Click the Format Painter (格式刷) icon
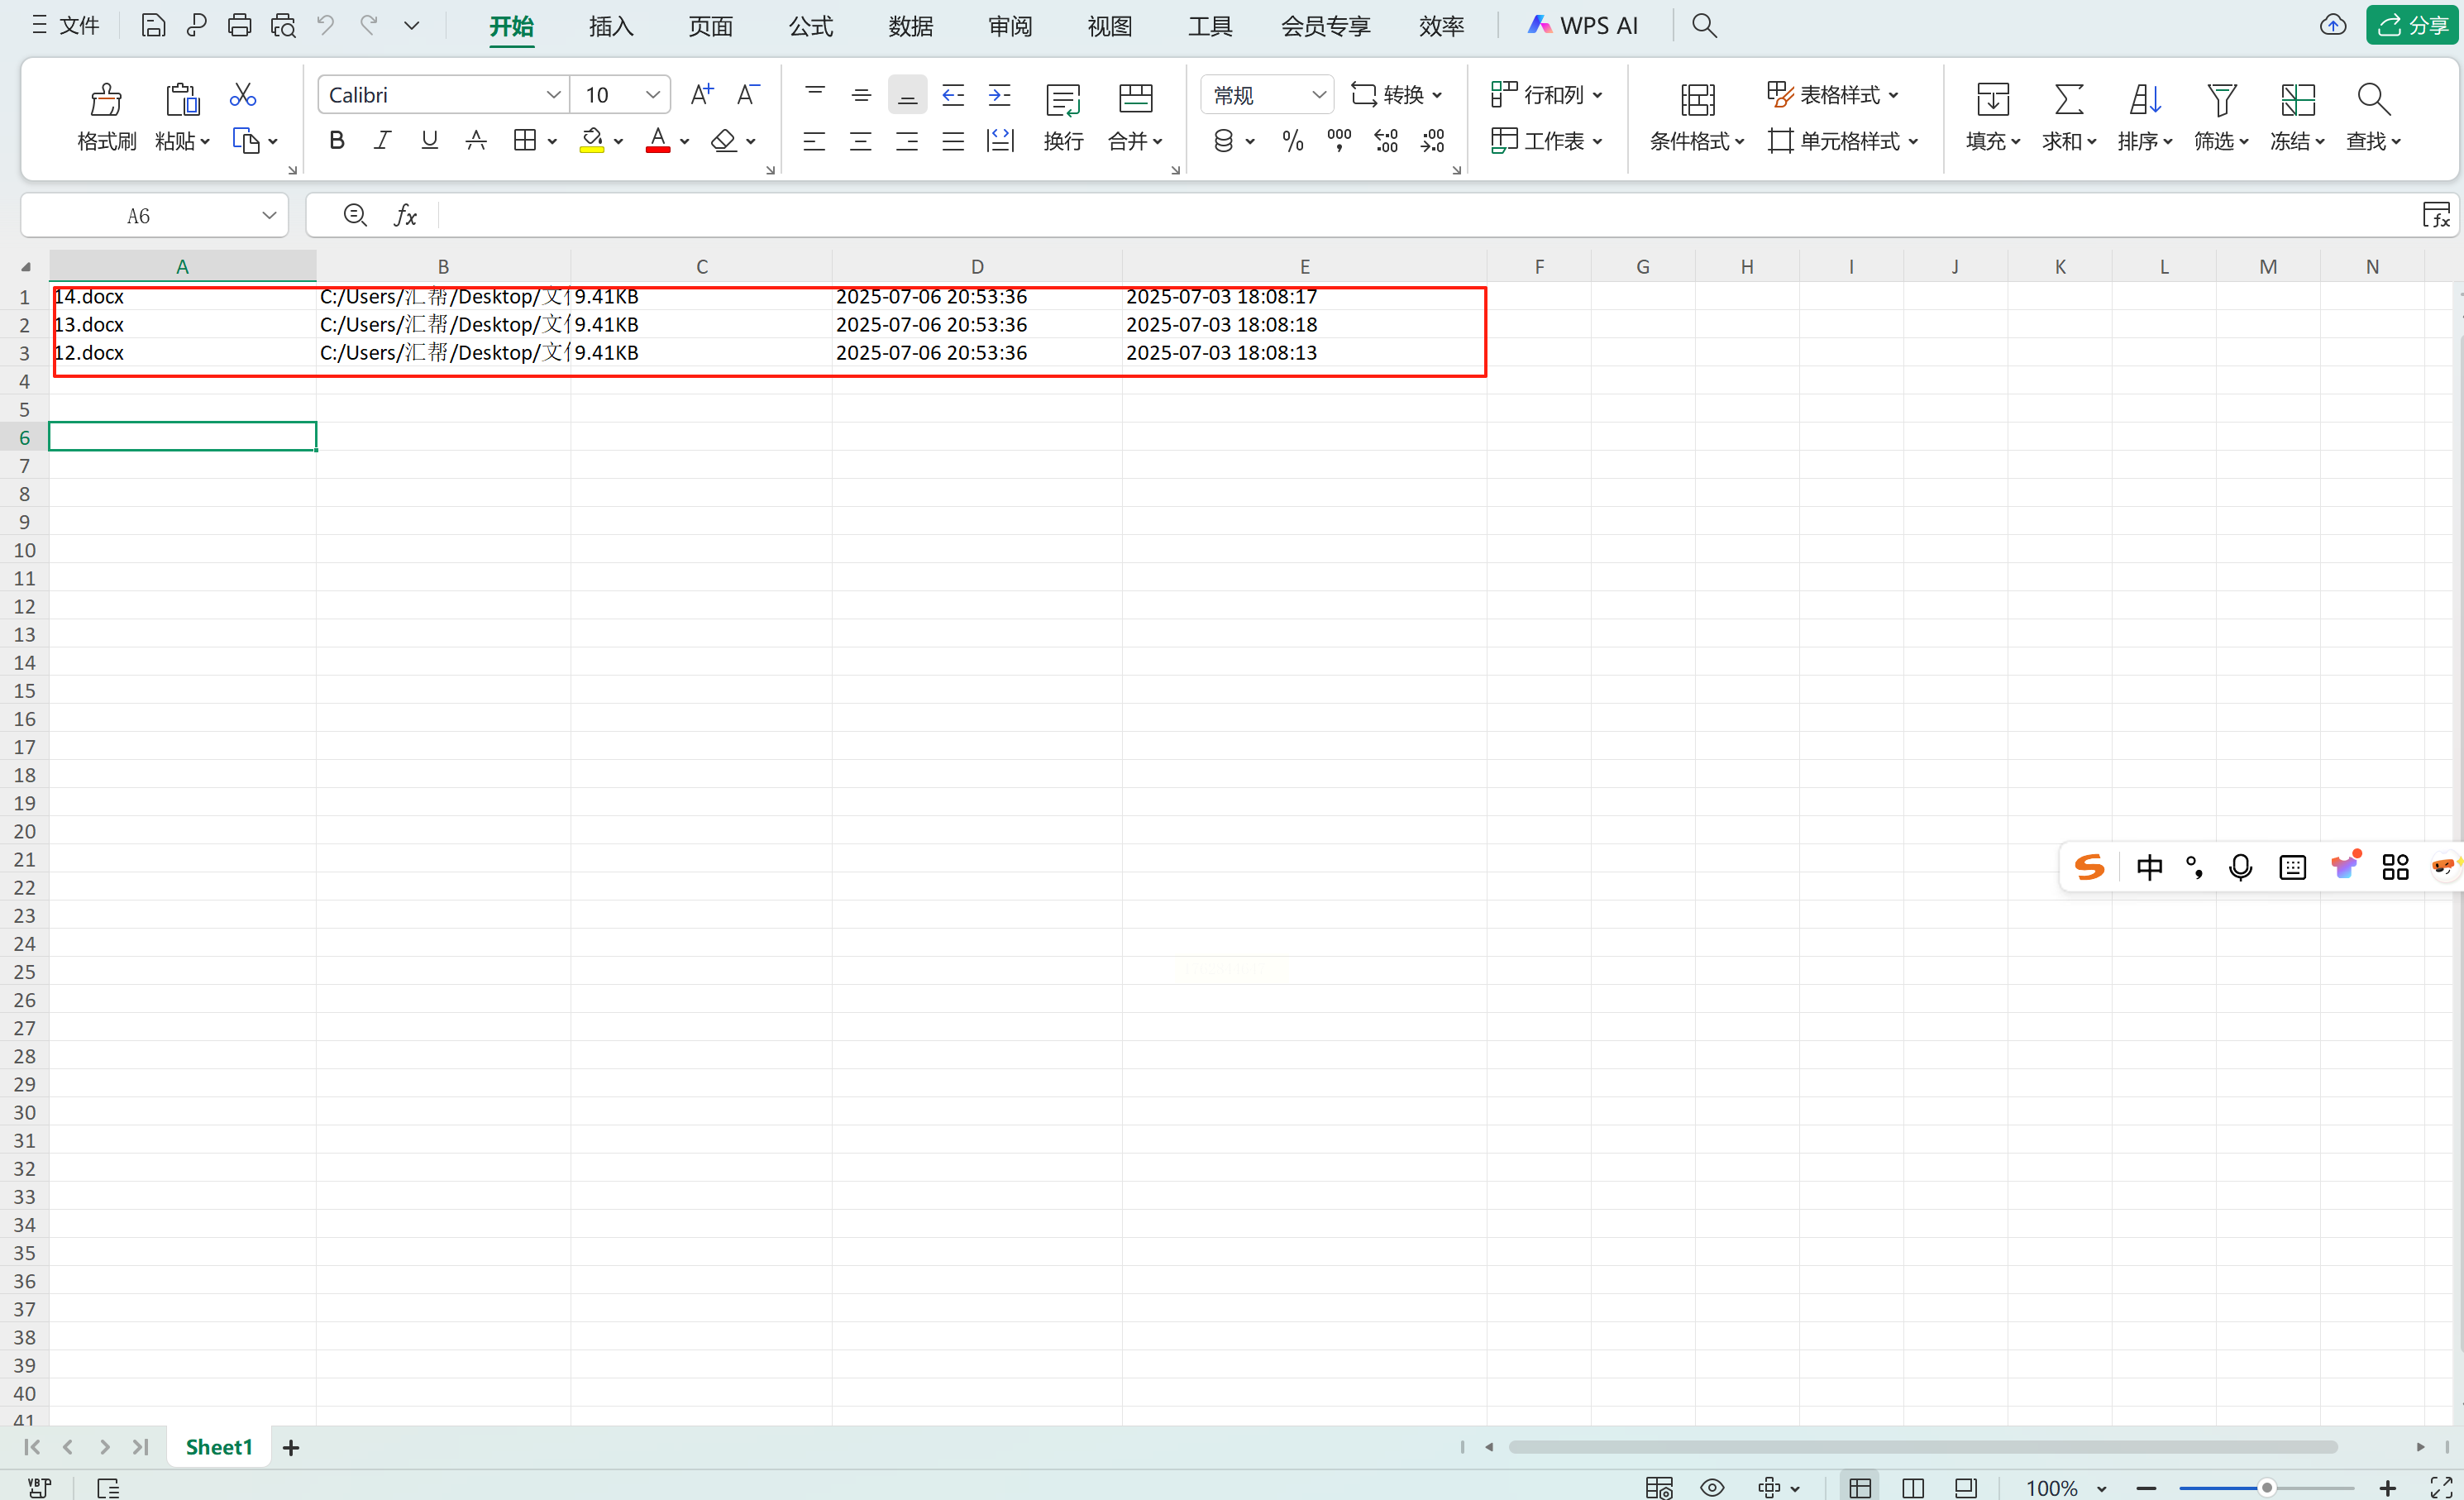The height and width of the screenshot is (1500, 2464). (x=106, y=99)
